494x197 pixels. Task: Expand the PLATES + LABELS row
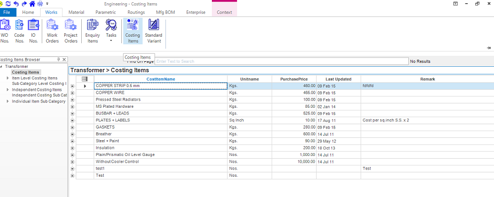[x=72, y=120]
